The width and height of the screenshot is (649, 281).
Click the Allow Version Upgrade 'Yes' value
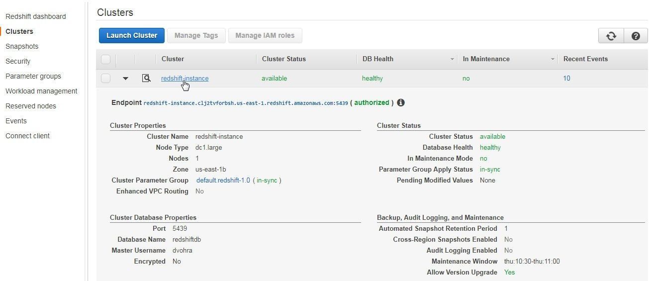tap(509, 272)
